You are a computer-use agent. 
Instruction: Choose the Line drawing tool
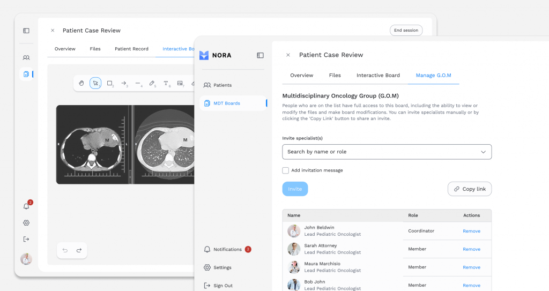pos(138,83)
